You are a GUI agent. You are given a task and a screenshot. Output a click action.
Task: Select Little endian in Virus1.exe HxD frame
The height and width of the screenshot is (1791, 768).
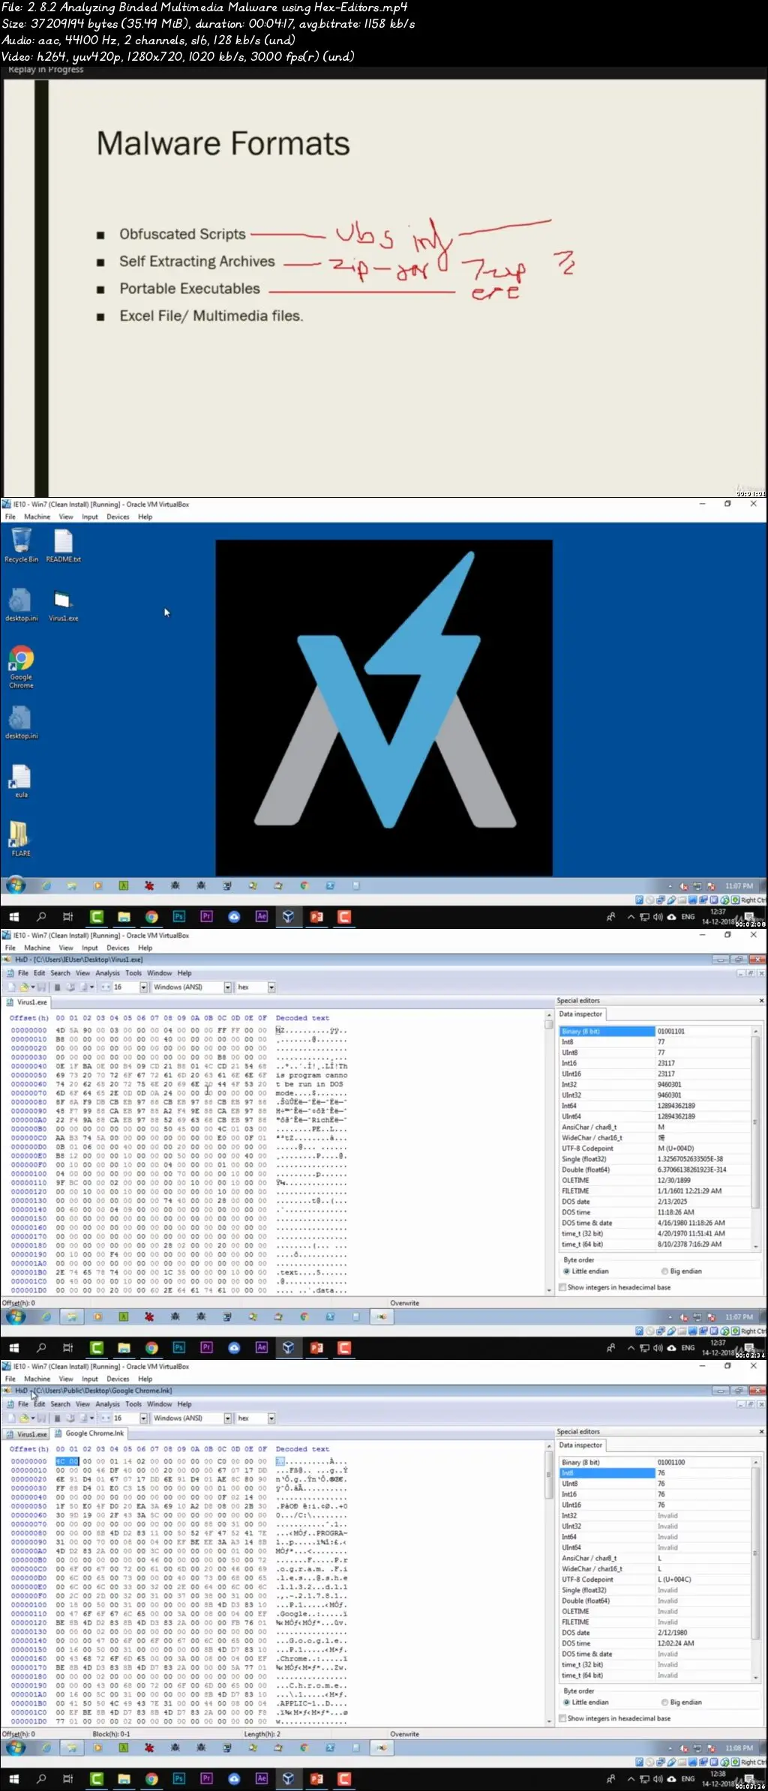tap(586, 1271)
